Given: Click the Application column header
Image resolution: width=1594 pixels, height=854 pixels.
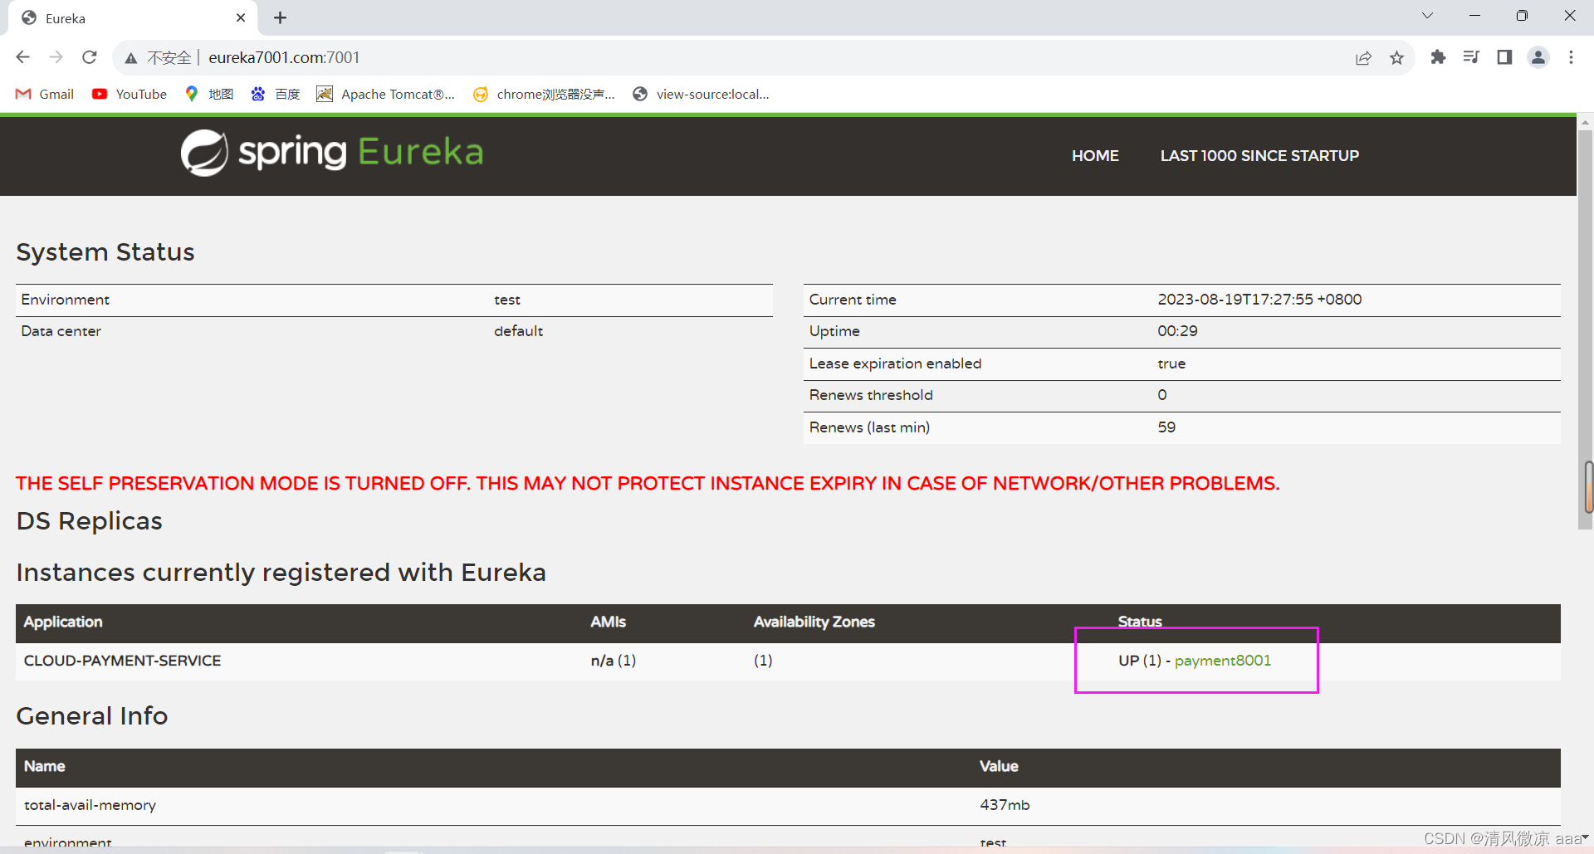Looking at the screenshot, I should point(63,622).
